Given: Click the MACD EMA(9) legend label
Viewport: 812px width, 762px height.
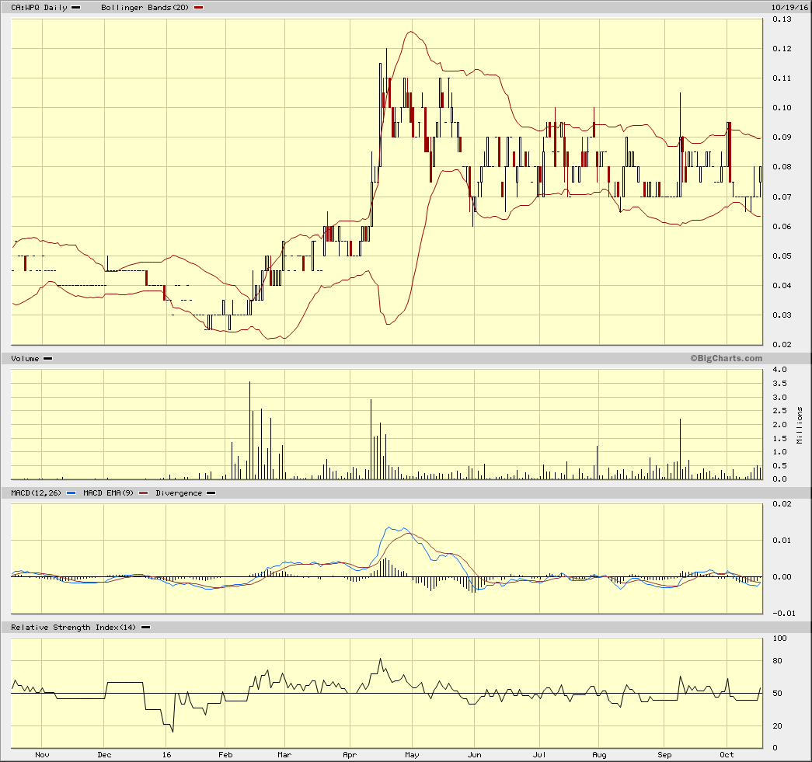Looking at the screenshot, I should coord(108,492).
